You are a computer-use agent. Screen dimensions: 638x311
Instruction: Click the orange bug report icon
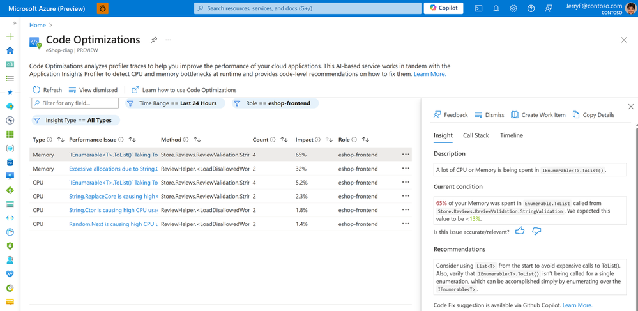(x=103, y=8)
